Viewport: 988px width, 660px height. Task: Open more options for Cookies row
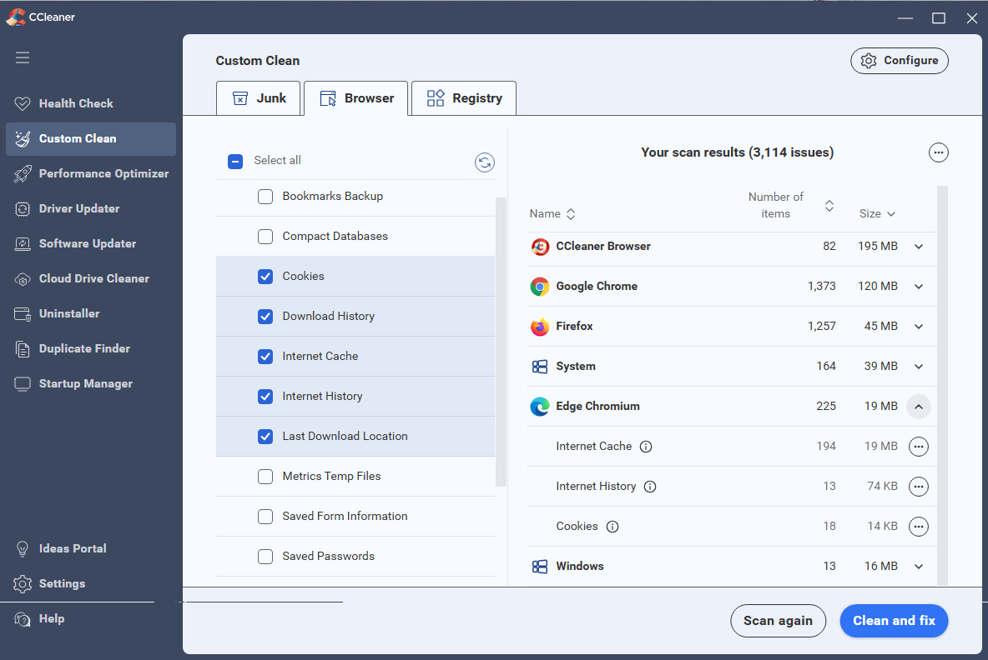point(918,527)
